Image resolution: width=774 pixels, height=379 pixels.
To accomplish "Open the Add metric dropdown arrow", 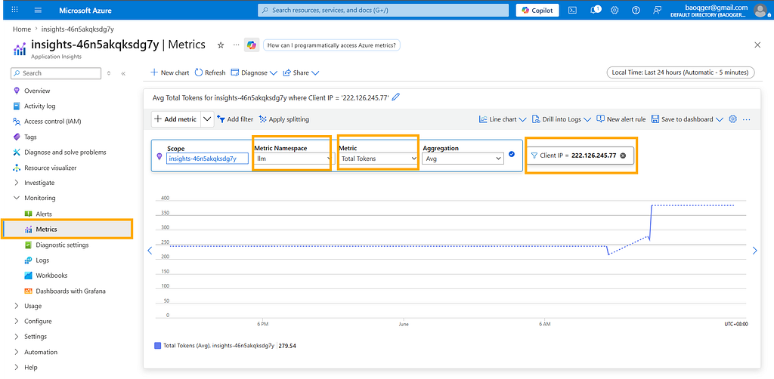I will 207,119.
